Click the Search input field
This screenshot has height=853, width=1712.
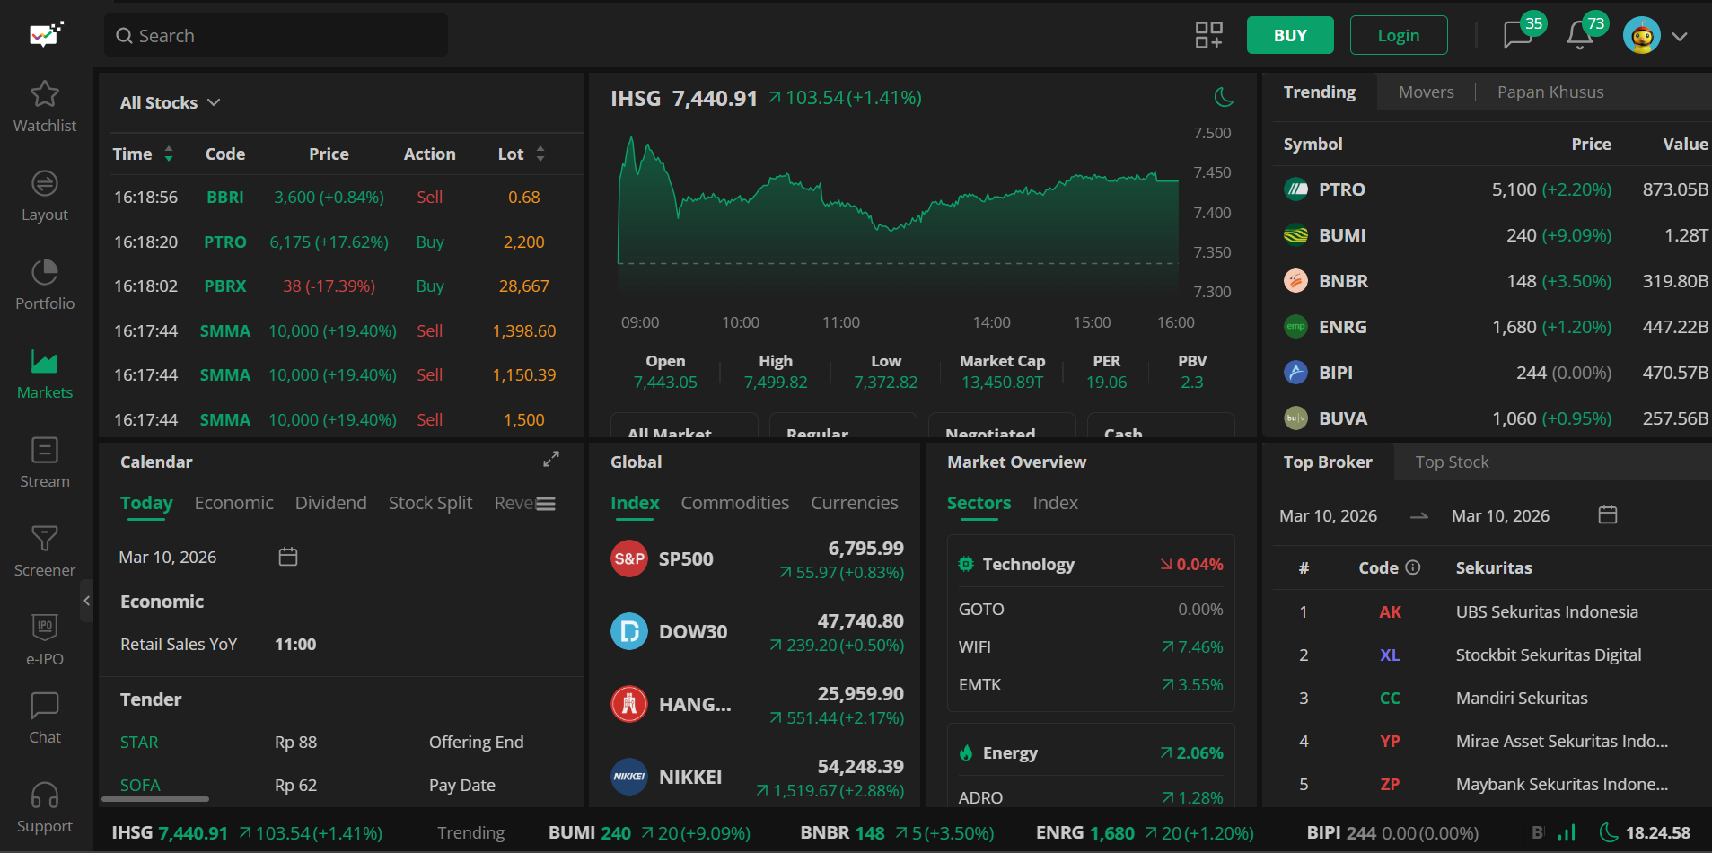(277, 36)
